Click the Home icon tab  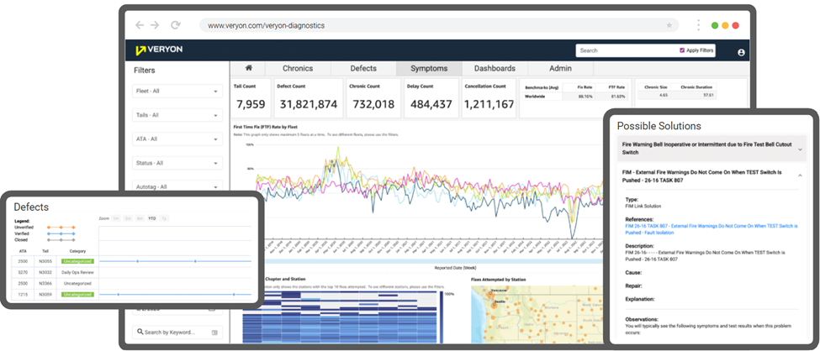(x=249, y=69)
